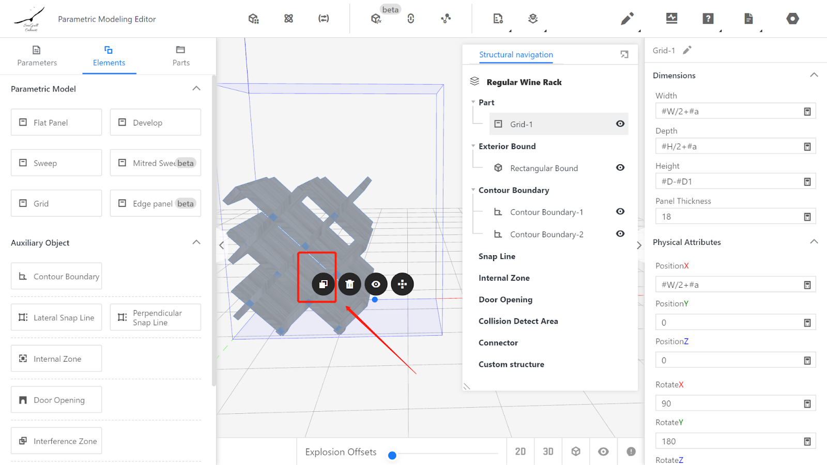Toggle visibility of Rectangular Bound
The width and height of the screenshot is (827, 465).
[x=620, y=168]
